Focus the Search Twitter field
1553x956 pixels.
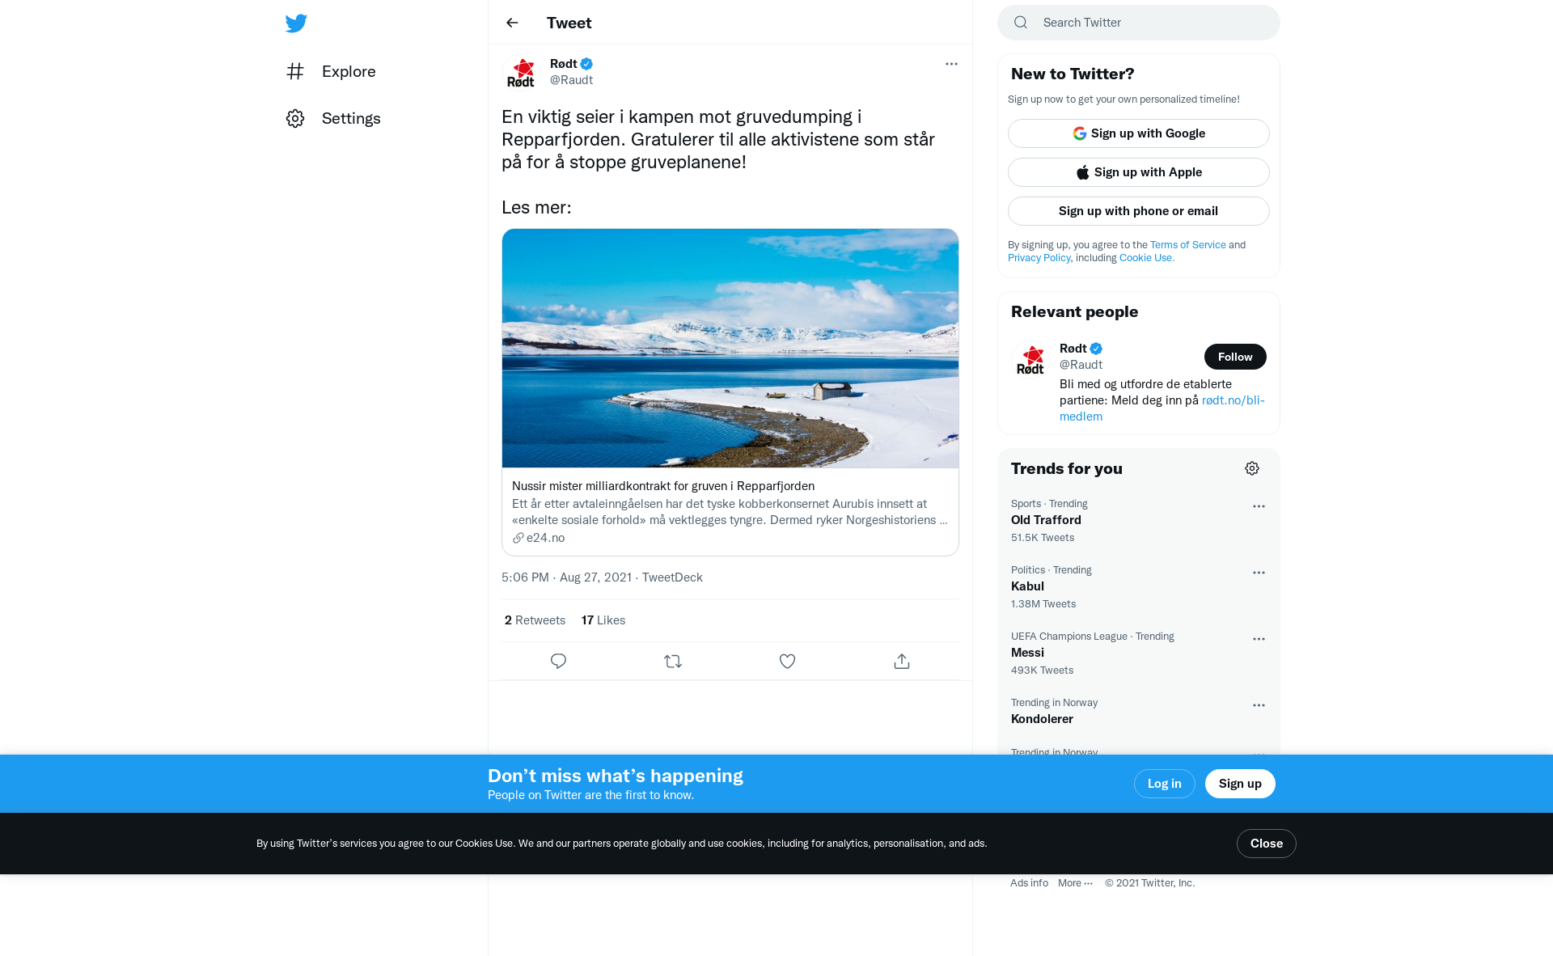(1139, 23)
